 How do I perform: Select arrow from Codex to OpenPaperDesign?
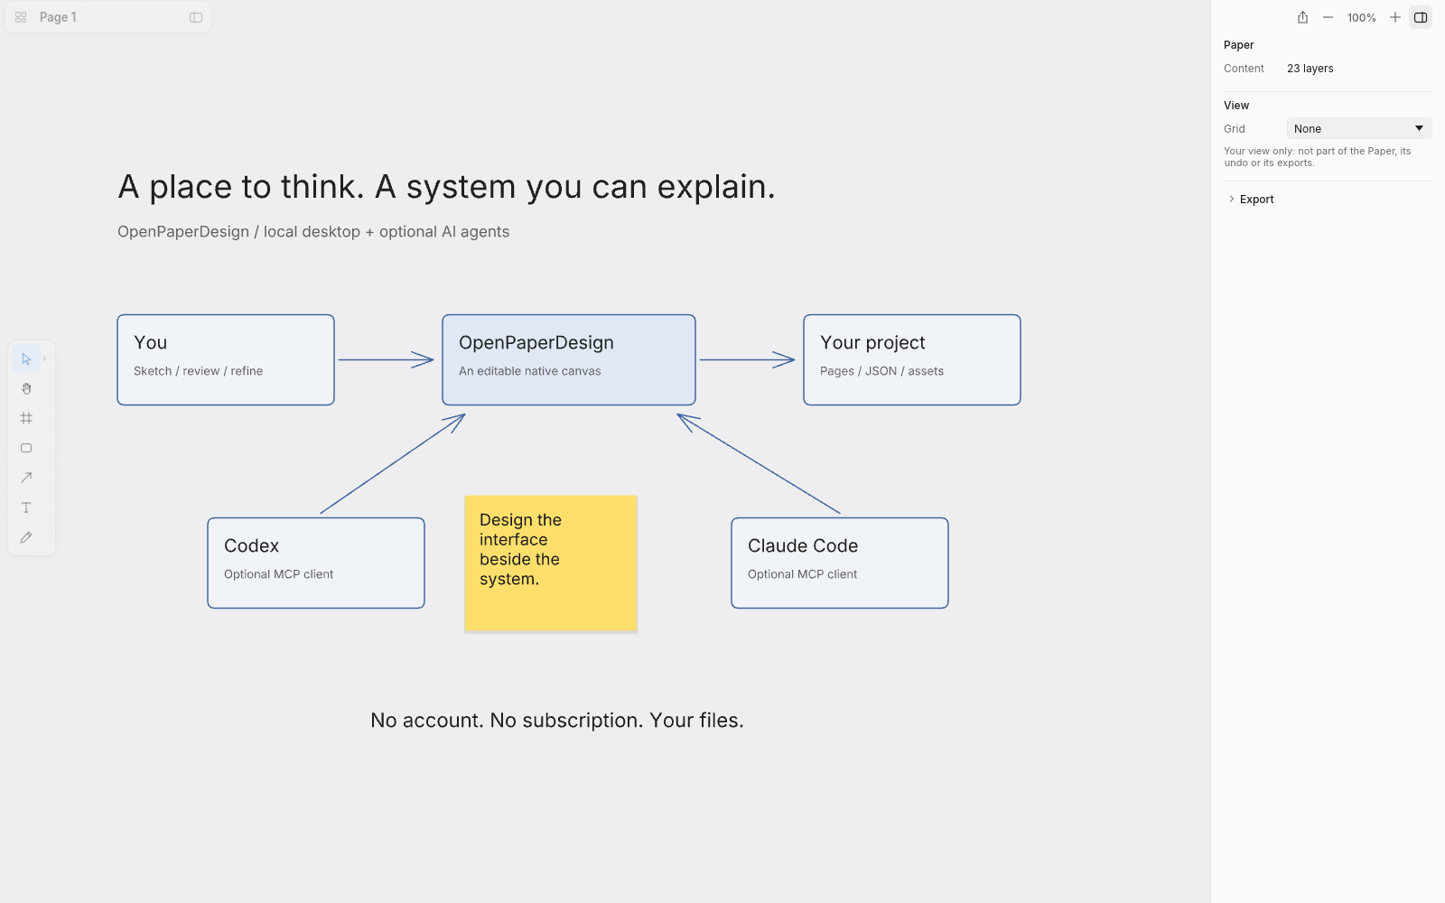pyautogui.click(x=393, y=464)
